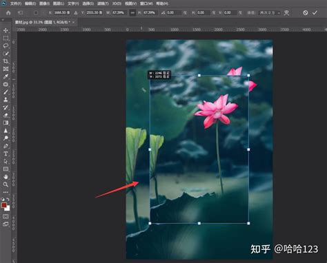Toggle the maintain aspect ratio link

pyautogui.click(x=132, y=12)
